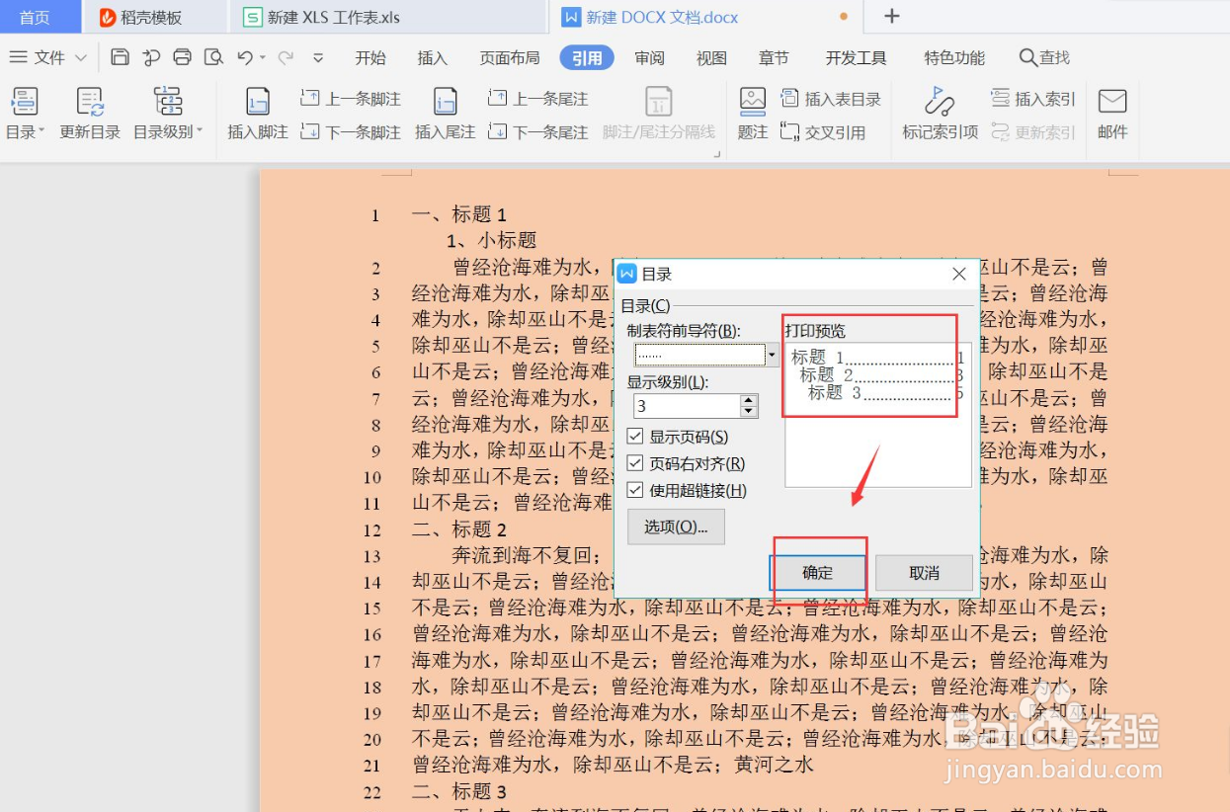Open 交叉引用 (Cross-reference) tool

(828, 131)
